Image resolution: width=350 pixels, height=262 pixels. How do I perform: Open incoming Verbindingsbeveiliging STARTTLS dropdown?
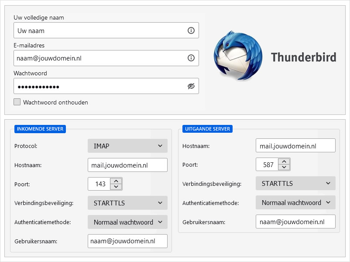tap(127, 203)
